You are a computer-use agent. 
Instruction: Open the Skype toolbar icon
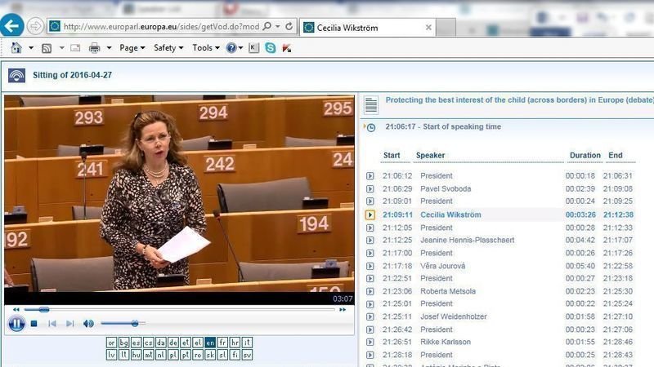coord(270,48)
